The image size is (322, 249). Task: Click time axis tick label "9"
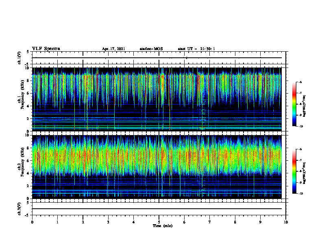point(260,222)
